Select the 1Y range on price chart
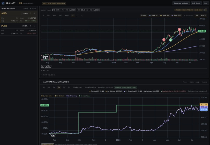The image size is (210, 145). pyautogui.click(x=73, y=16)
